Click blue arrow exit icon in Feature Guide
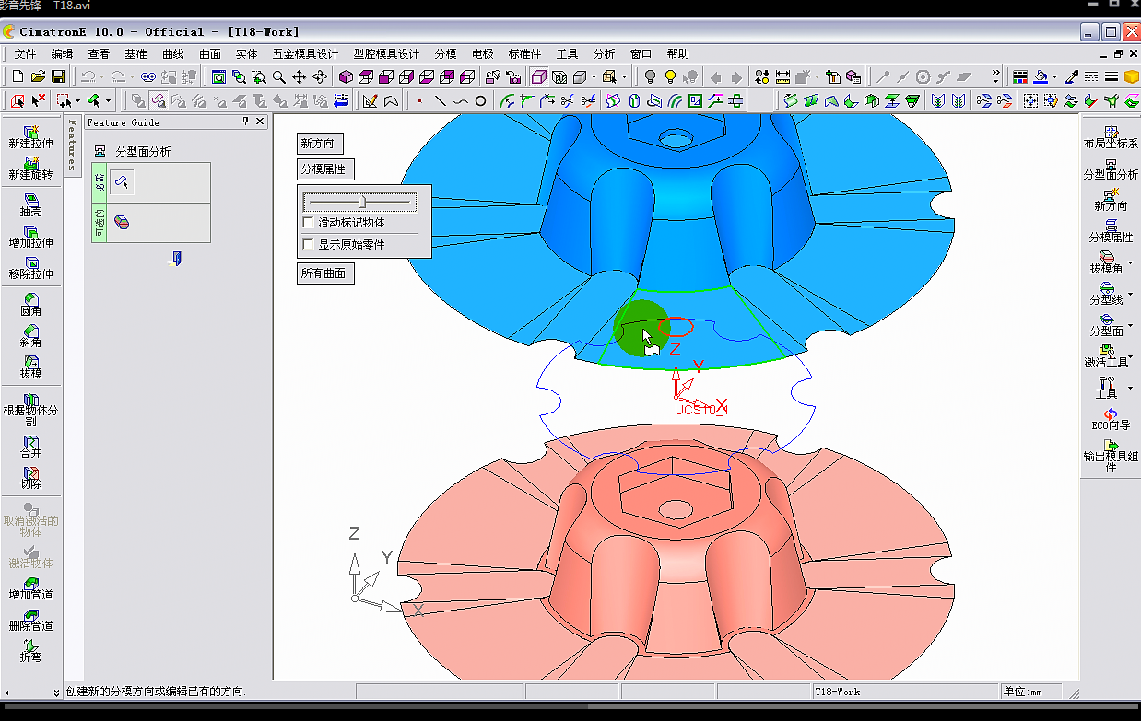This screenshot has width=1141, height=721. click(175, 259)
